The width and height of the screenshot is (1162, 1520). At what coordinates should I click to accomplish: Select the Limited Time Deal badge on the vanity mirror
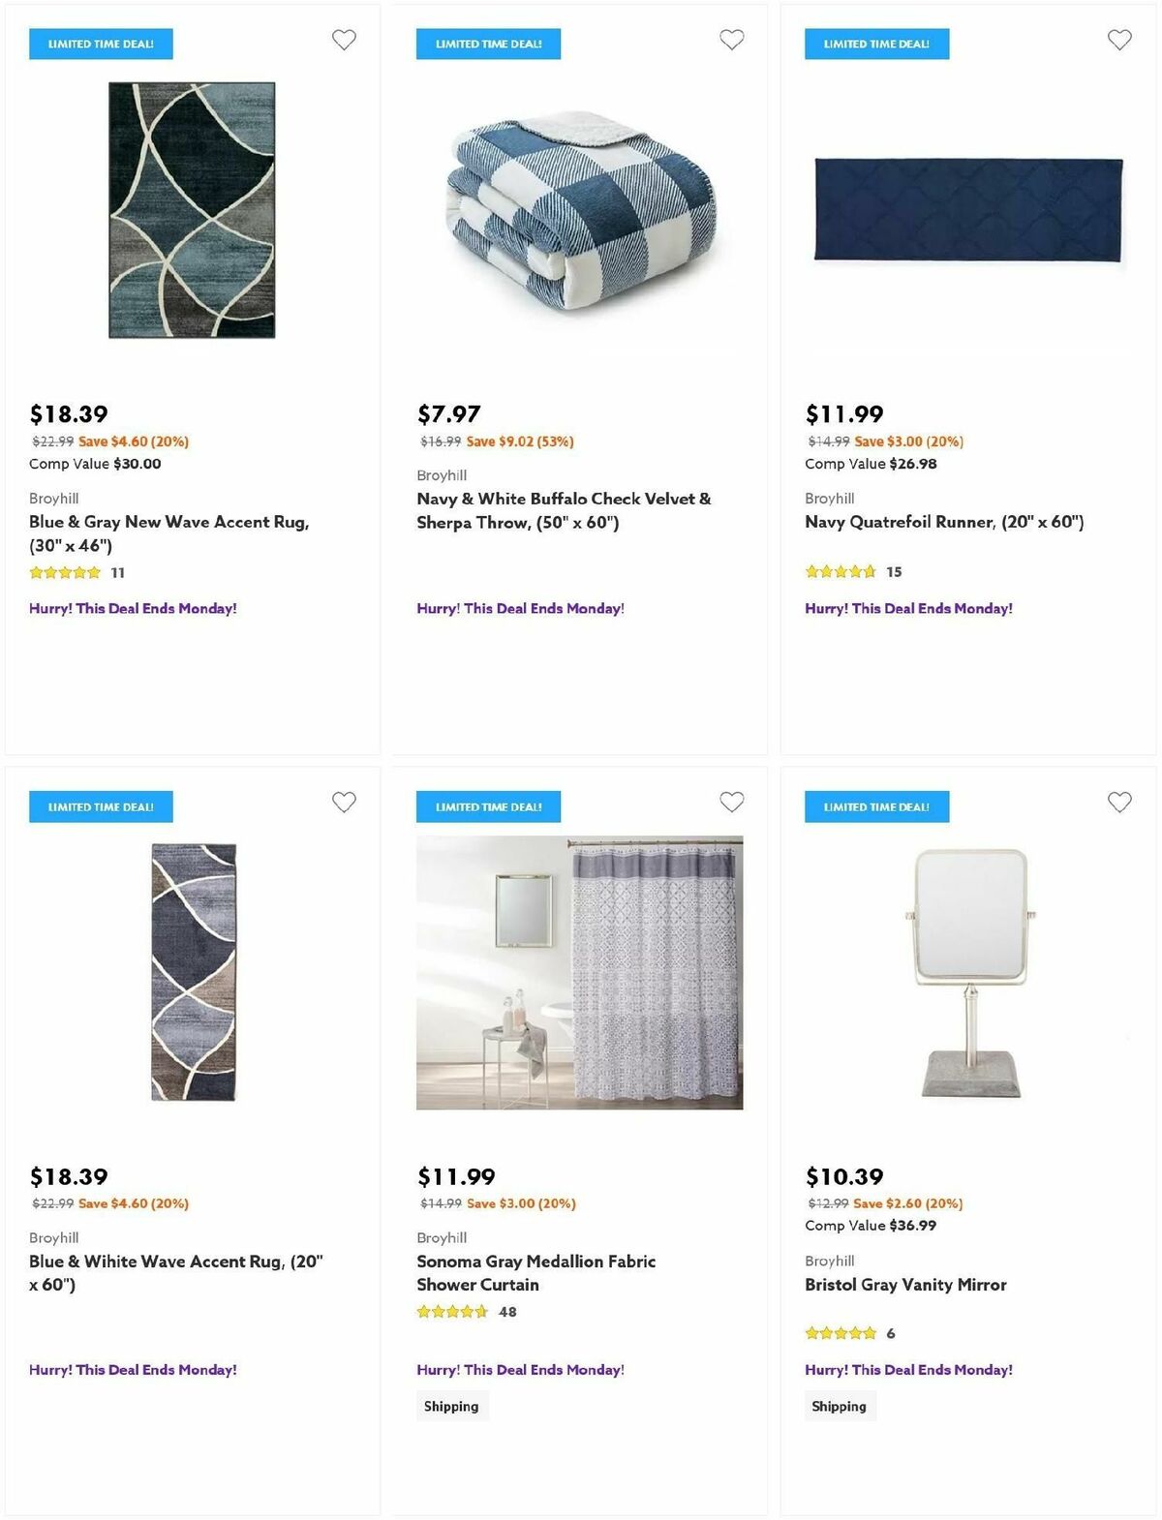tap(875, 806)
